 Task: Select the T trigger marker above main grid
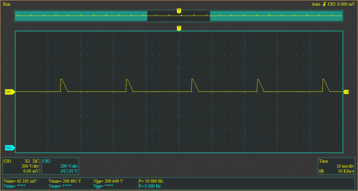(179, 28)
